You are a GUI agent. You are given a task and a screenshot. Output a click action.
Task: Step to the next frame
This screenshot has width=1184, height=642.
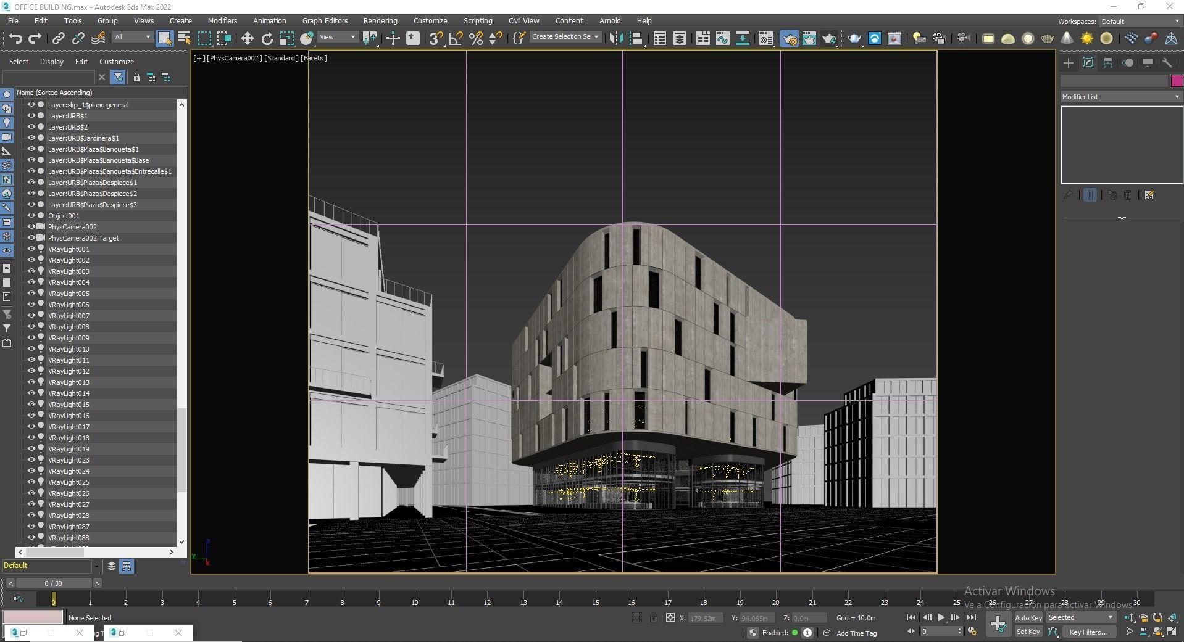tap(956, 617)
